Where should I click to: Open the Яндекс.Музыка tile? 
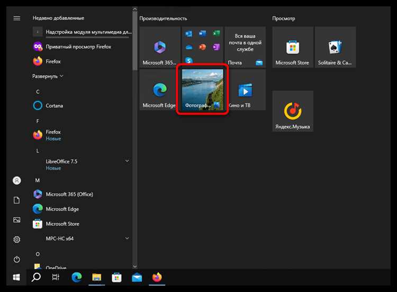point(293,111)
